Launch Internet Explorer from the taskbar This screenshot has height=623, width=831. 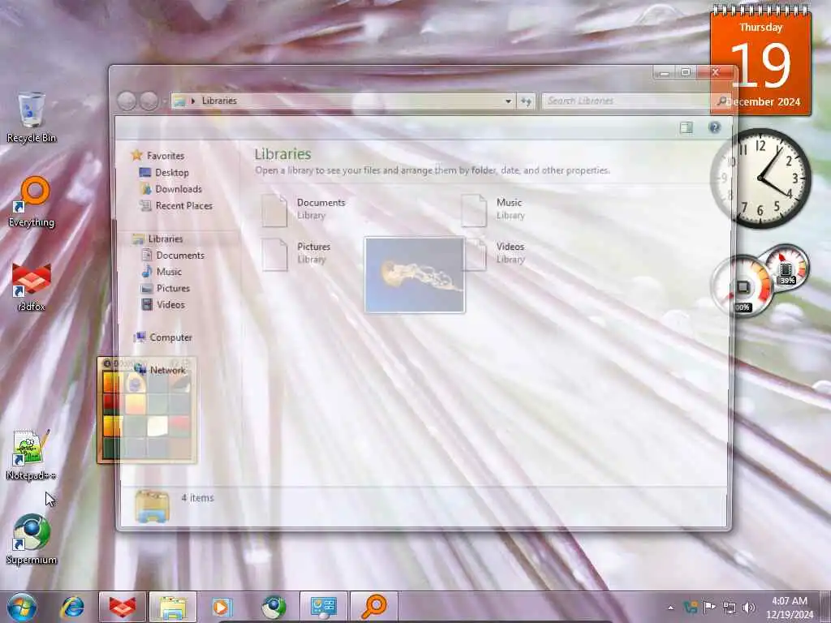point(72,607)
